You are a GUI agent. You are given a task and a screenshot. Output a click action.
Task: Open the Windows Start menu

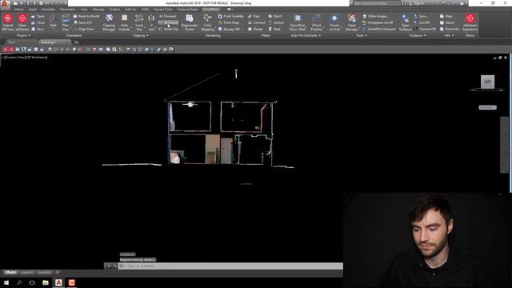click(6, 282)
